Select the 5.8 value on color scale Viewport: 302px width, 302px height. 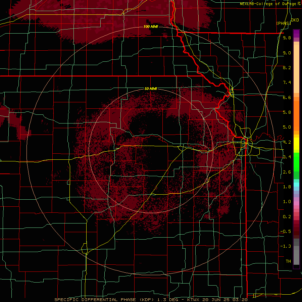tap(287, 112)
